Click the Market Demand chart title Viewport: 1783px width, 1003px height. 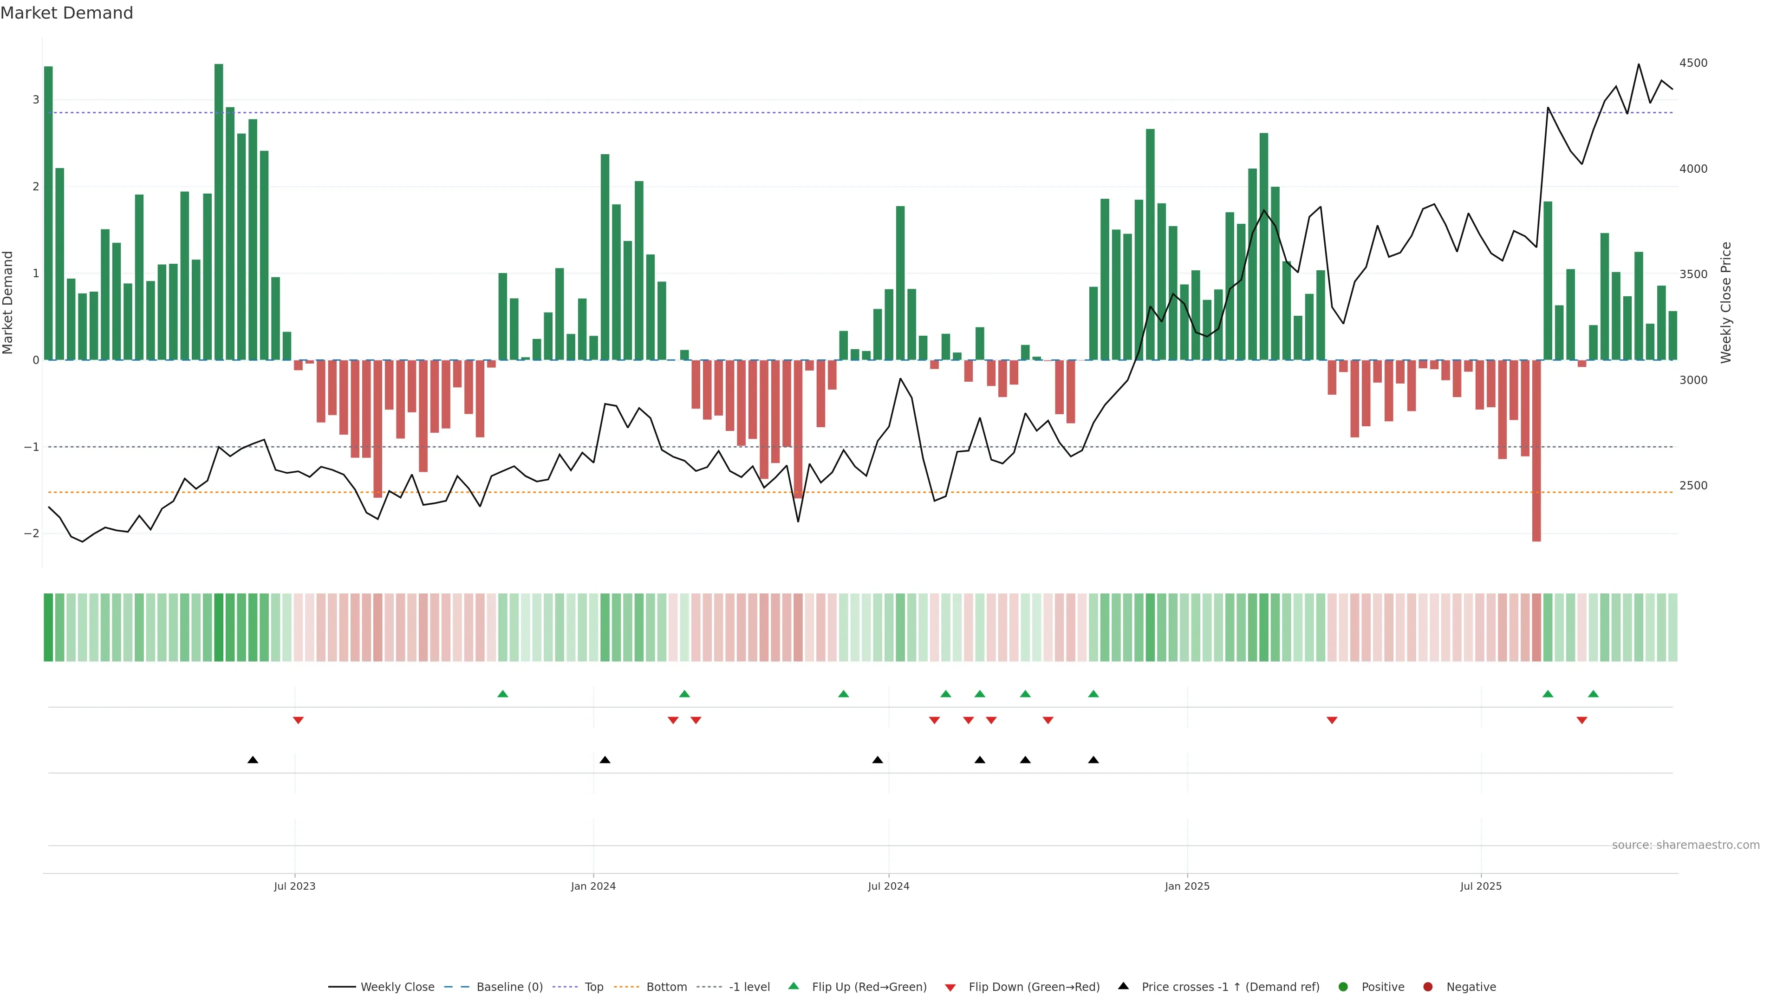pyautogui.click(x=66, y=13)
